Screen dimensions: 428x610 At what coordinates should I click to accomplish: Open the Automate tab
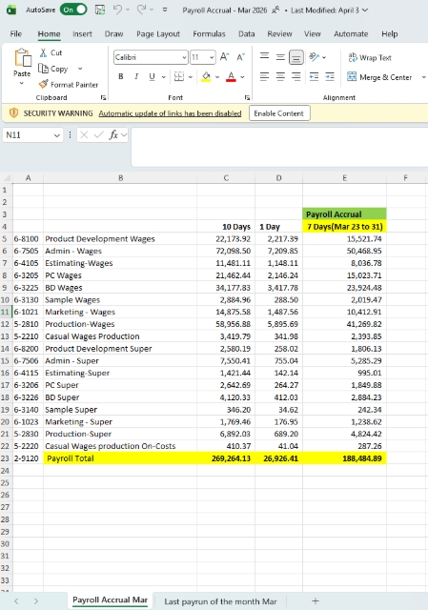pyautogui.click(x=351, y=34)
